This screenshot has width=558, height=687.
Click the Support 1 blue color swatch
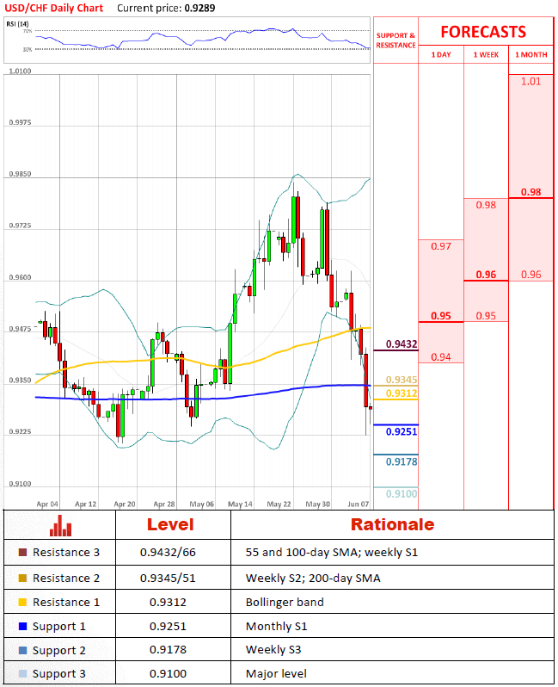click(x=22, y=627)
